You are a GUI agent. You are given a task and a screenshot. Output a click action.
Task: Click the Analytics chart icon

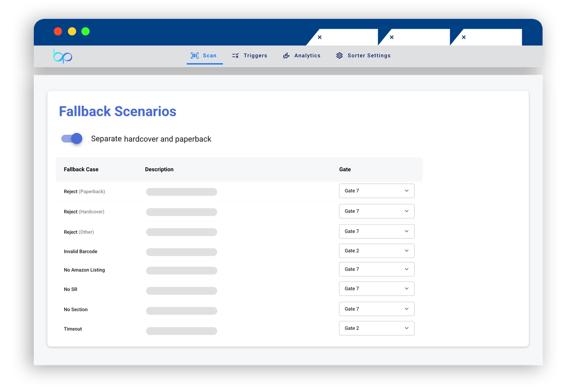click(x=286, y=56)
